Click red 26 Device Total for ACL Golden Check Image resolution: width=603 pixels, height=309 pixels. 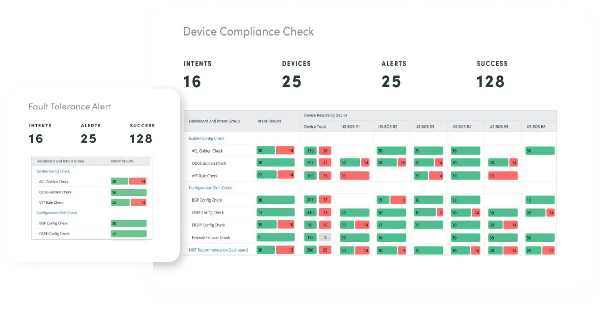(x=325, y=151)
